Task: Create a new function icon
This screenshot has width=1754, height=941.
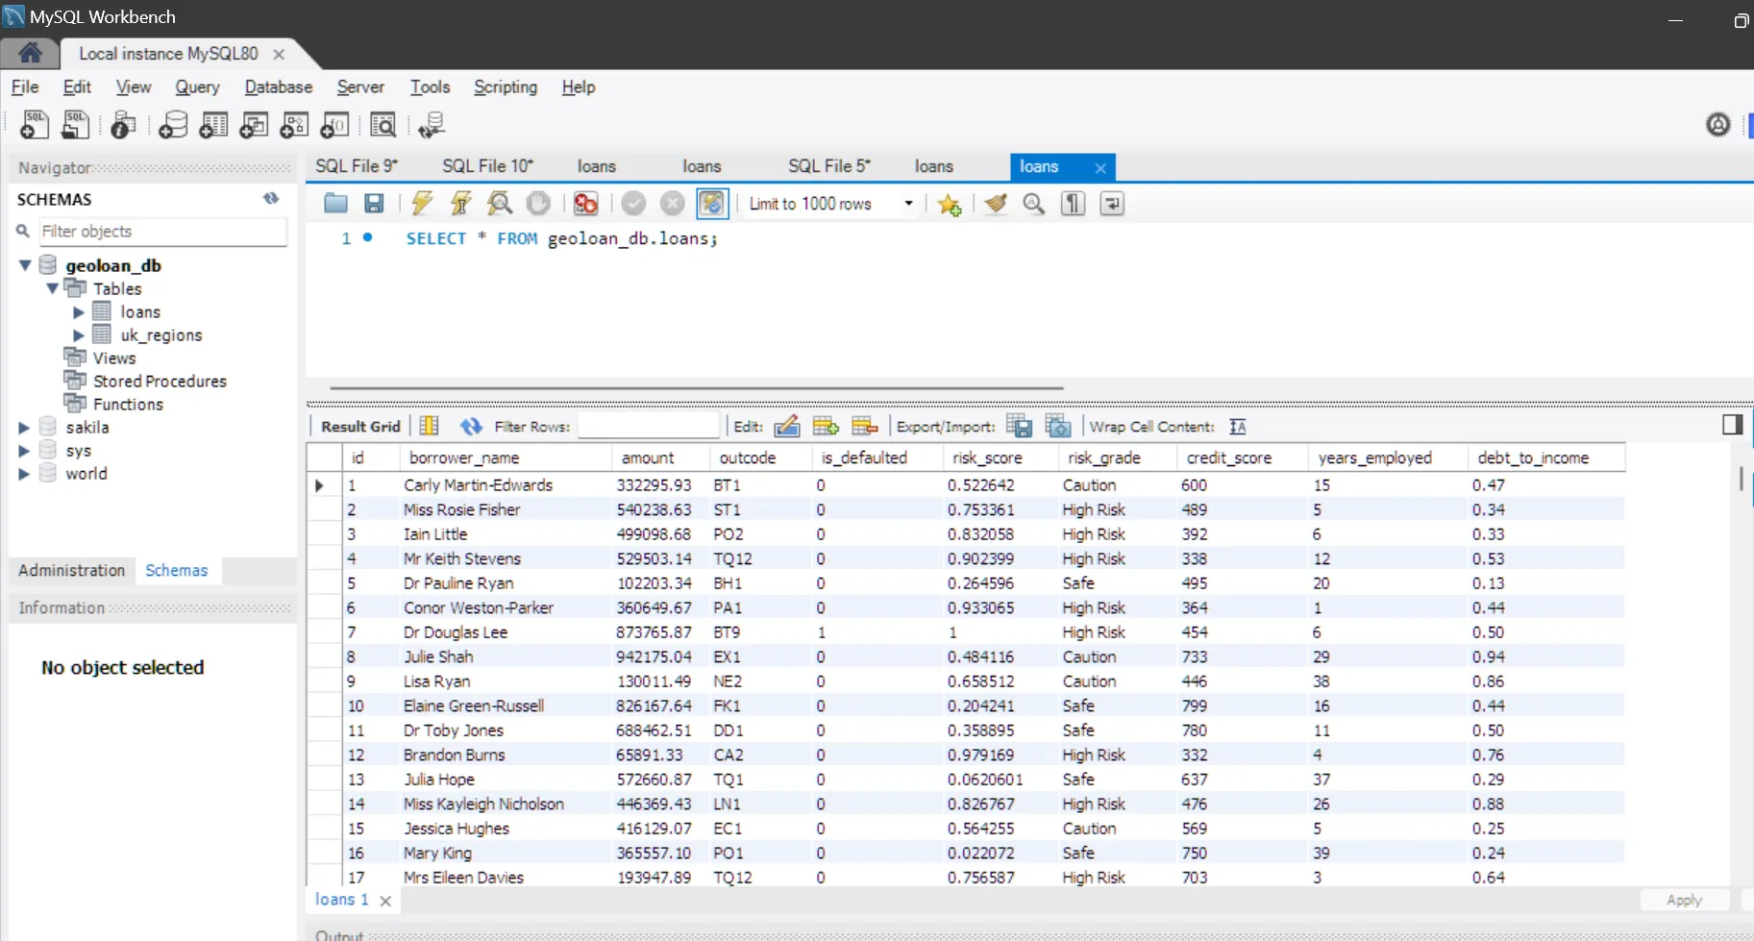Action: point(334,125)
